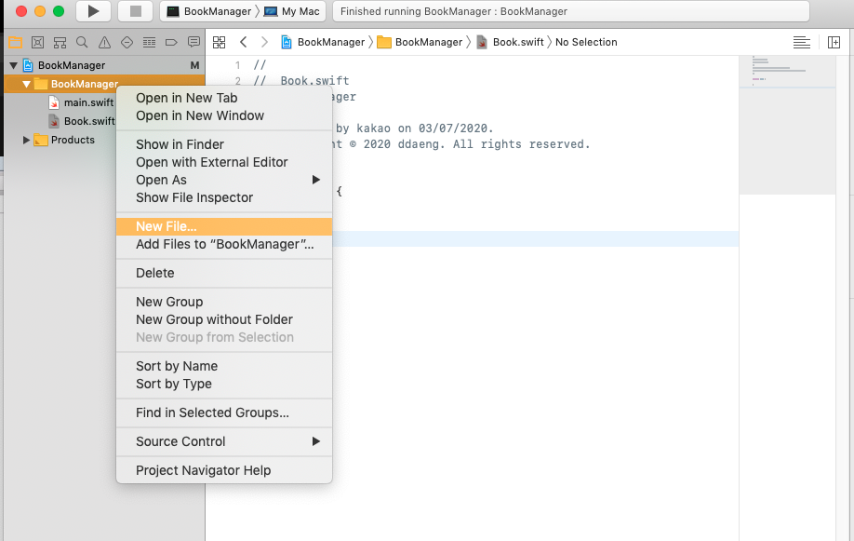Open the Report navigator speech bubble icon
Image resolution: width=854 pixels, height=541 pixels.
193,43
